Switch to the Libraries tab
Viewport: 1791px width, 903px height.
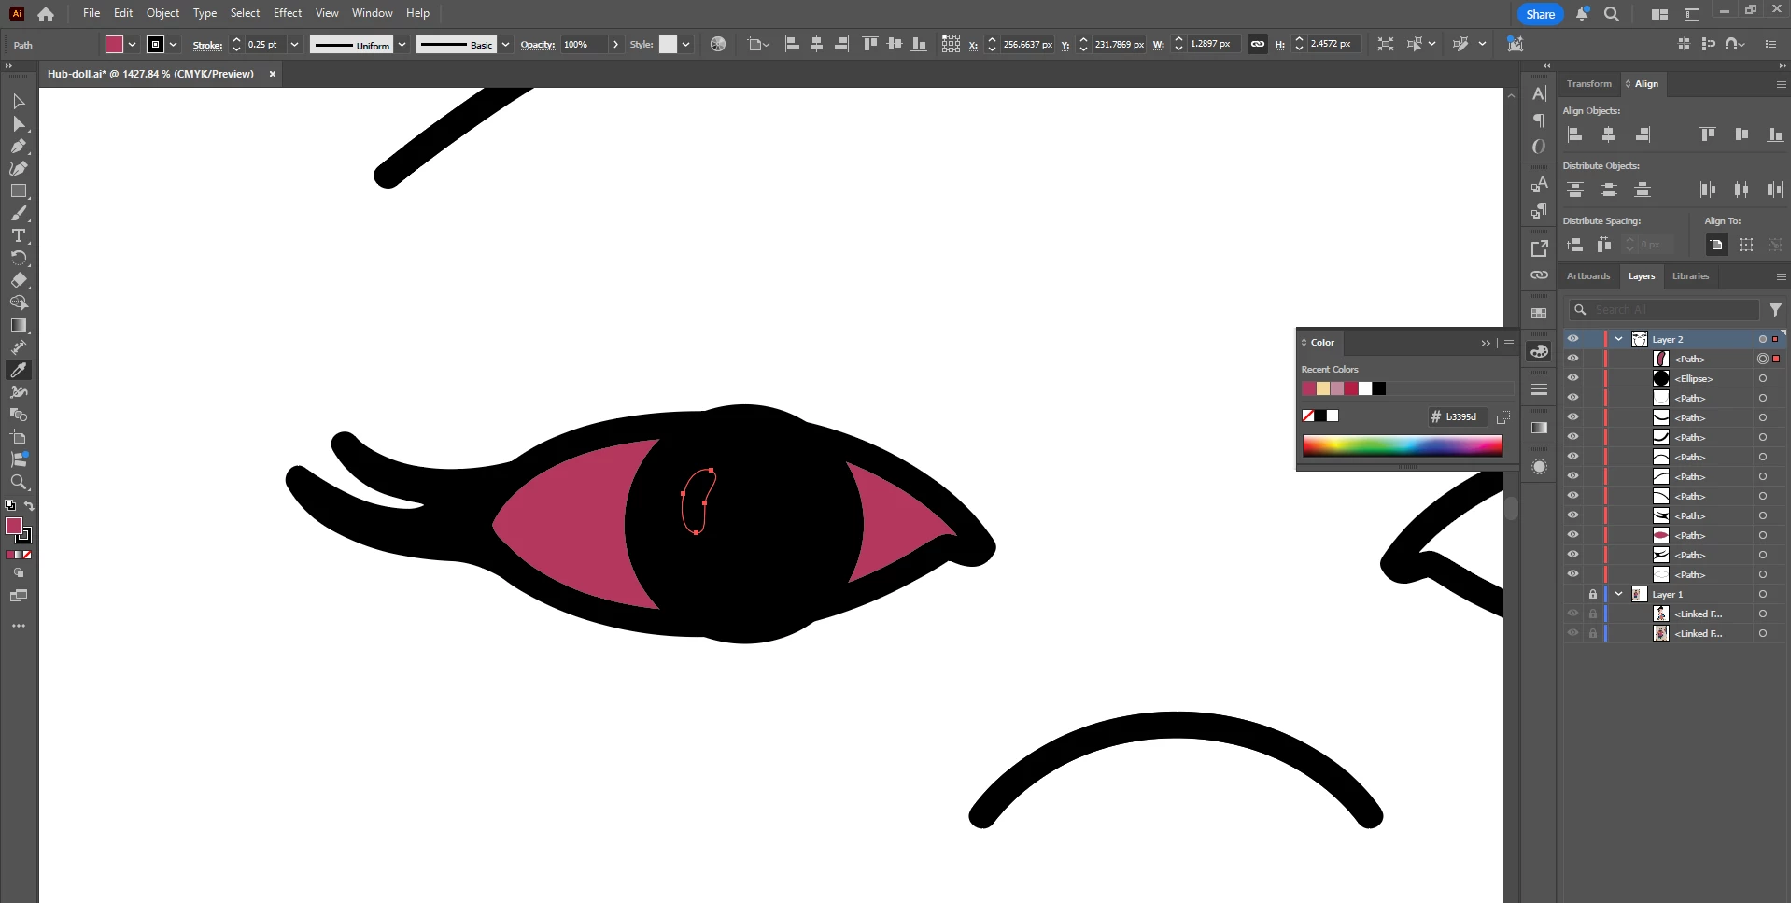[x=1690, y=275]
